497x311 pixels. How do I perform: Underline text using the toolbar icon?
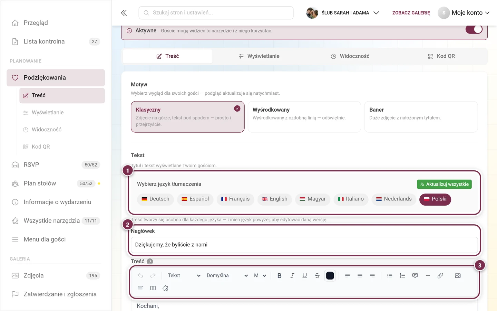pyautogui.click(x=305, y=275)
